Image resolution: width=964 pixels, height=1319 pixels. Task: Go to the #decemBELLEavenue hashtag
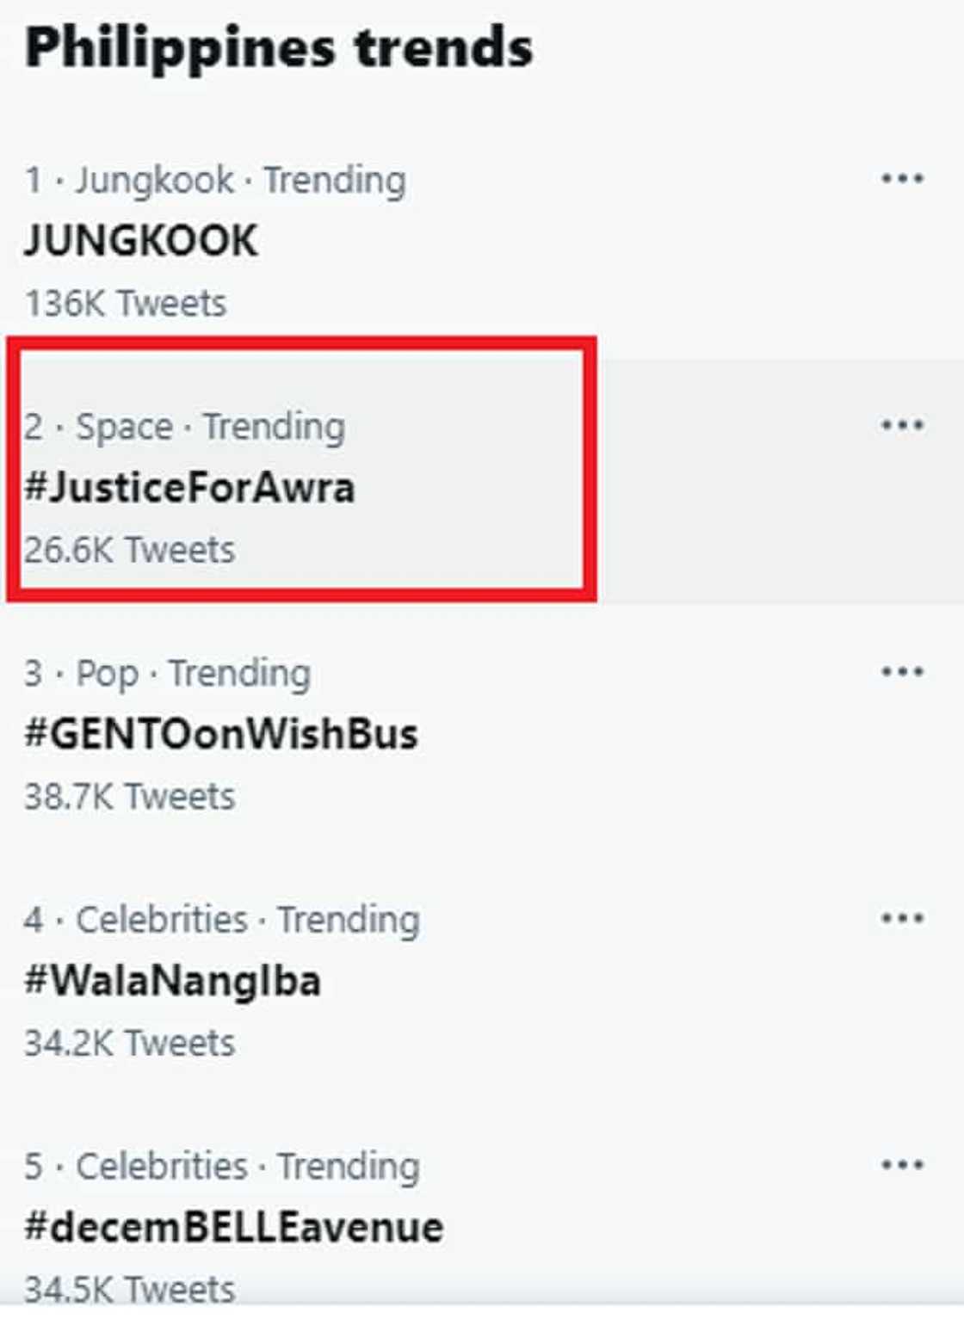coord(233,1227)
